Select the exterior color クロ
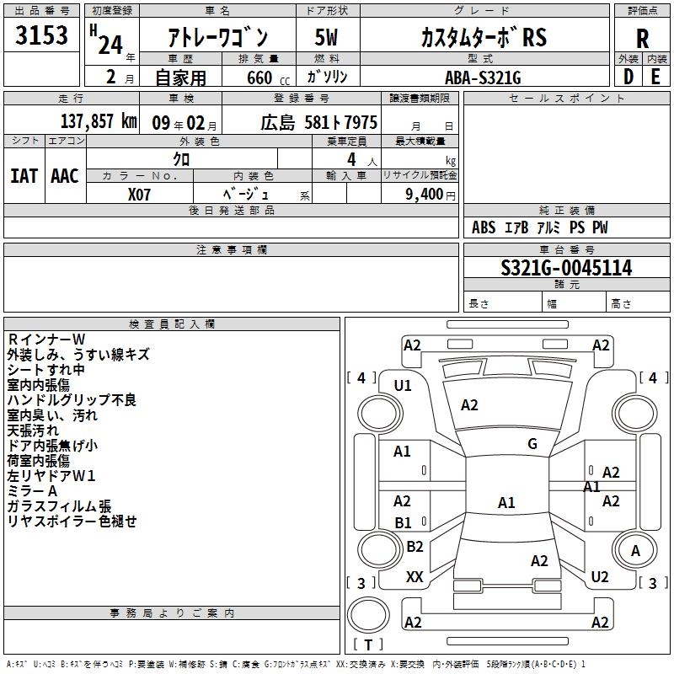Viewport: 674px width, 674px height. (181, 159)
